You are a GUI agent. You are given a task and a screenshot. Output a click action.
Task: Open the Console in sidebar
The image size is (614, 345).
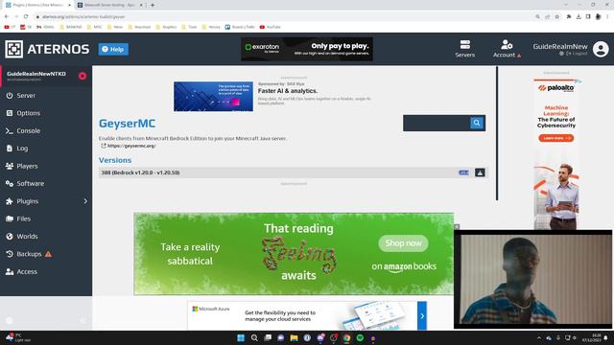pyautogui.click(x=28, y=130)
